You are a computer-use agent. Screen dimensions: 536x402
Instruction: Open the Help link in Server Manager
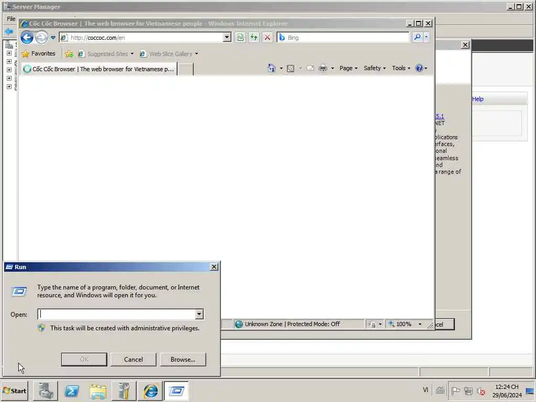coord(477,99)
